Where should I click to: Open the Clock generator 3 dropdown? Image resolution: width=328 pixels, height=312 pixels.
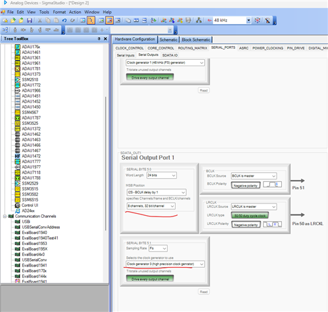(165, 264)
